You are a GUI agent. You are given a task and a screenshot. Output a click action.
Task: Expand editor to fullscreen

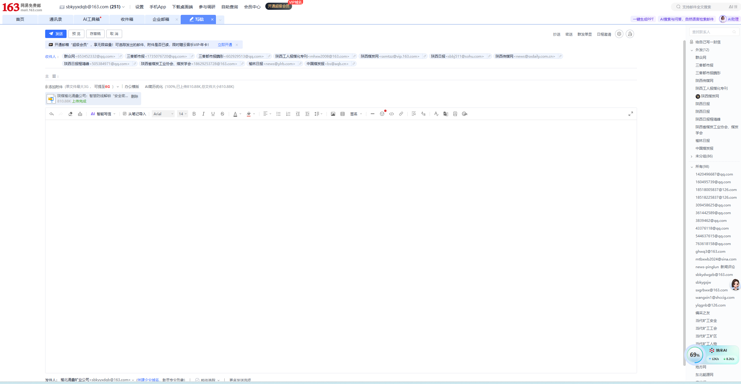coord(630,114)
